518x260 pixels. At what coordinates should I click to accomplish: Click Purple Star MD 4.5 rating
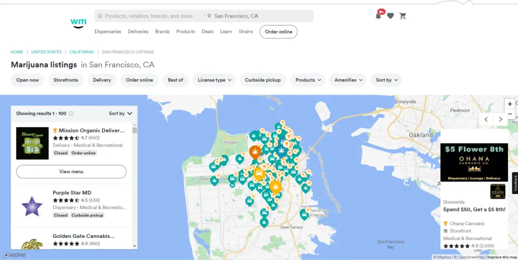(x=76, y=200)
